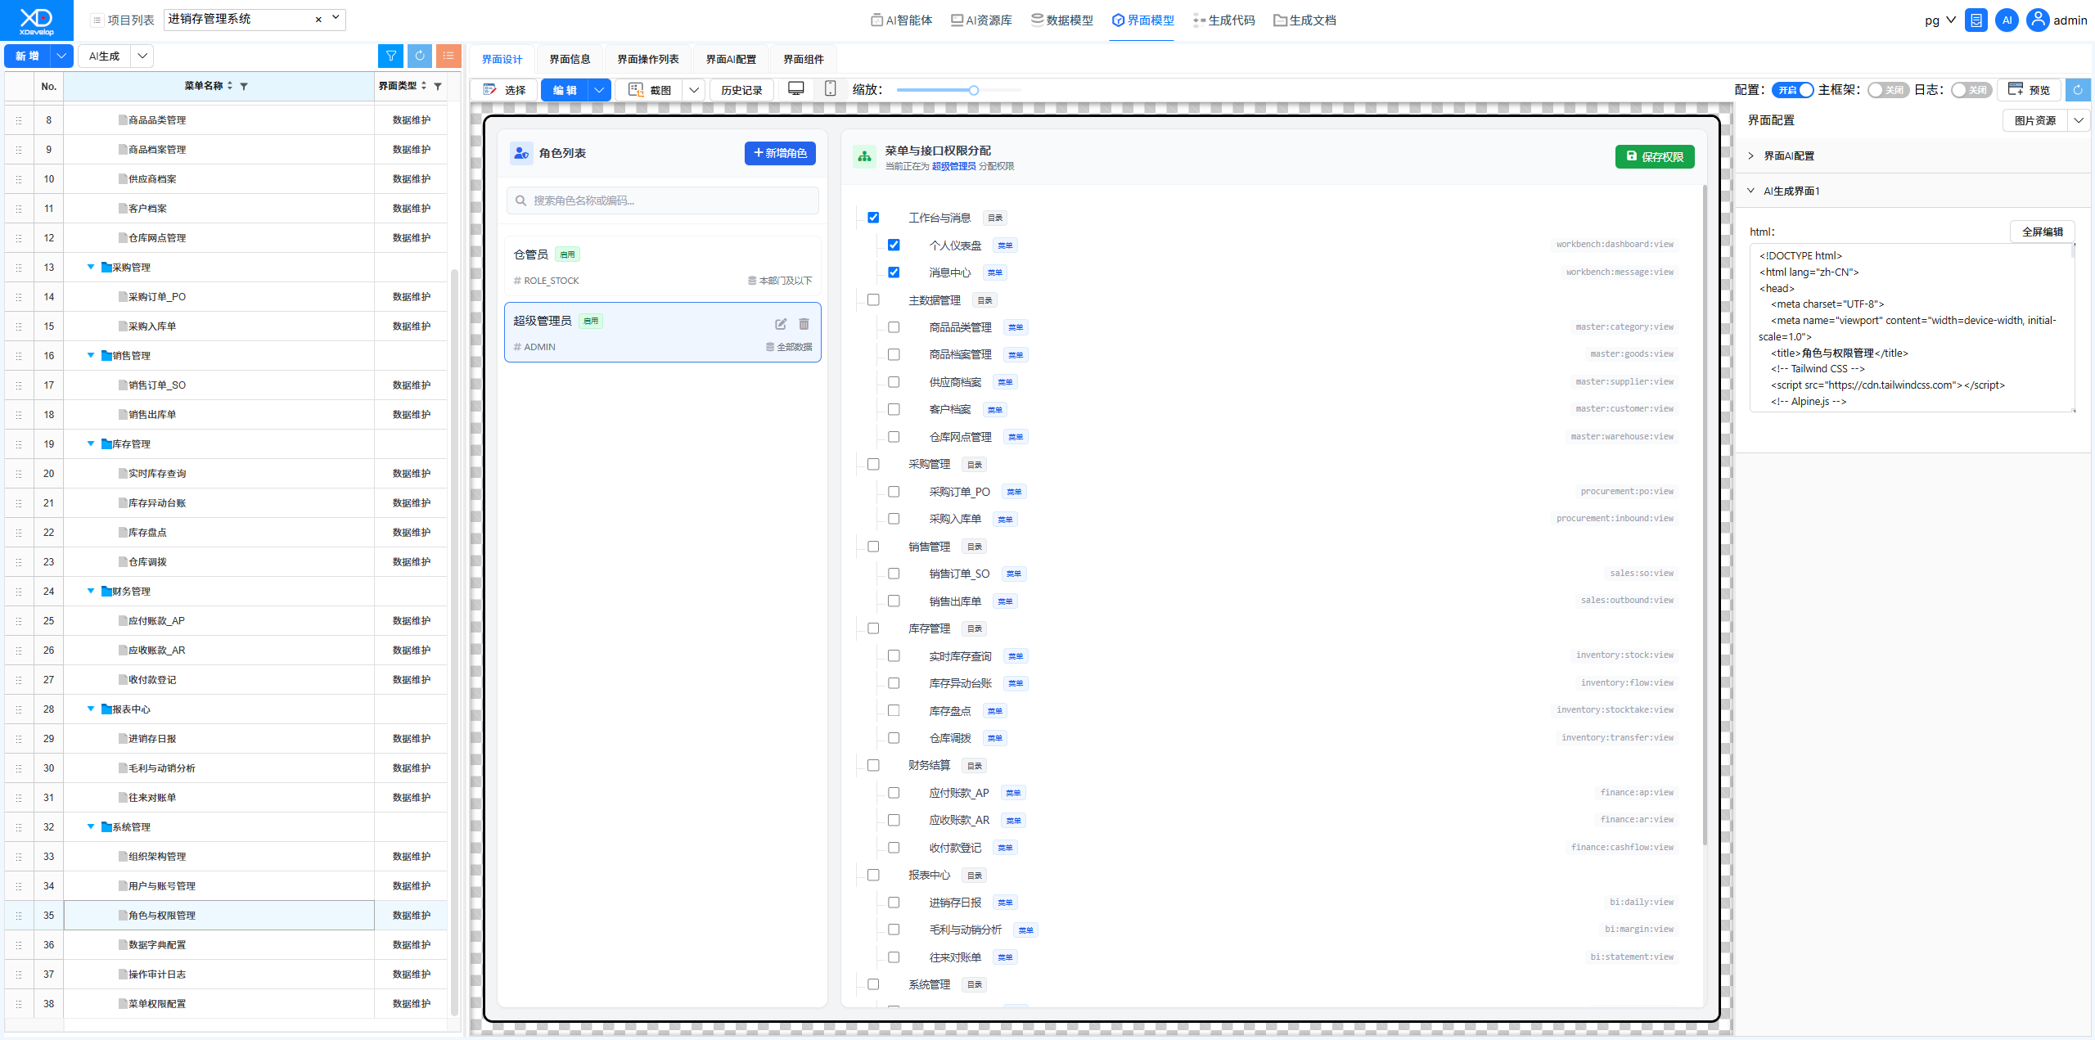This screenshot has width=2095, height=1040.
Task: Open the 图片资源 dropdown arrow
Action: tap(2079, 120)
